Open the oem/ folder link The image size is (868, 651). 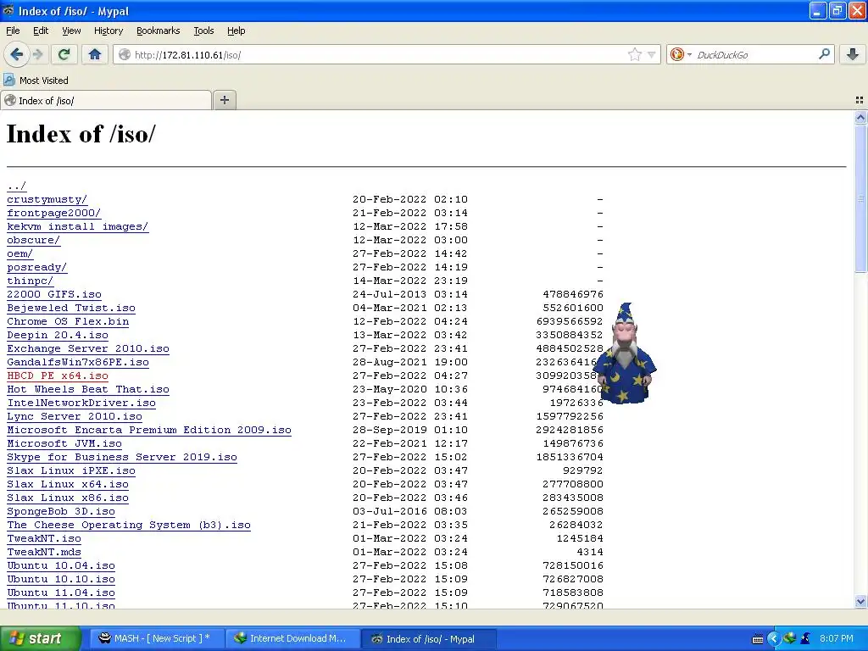click(x=20, y=253)
